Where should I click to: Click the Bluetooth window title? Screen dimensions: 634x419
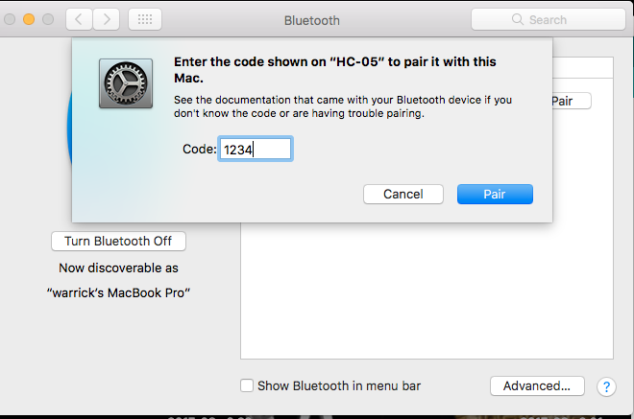pyautogui.click(x=312, y=20)
